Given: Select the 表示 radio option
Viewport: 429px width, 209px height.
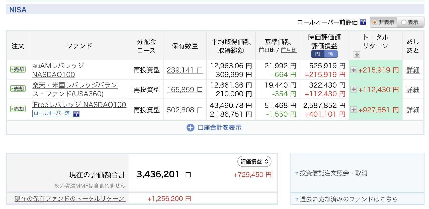Looking at the screenshot, I should click(x=410, y=22).
